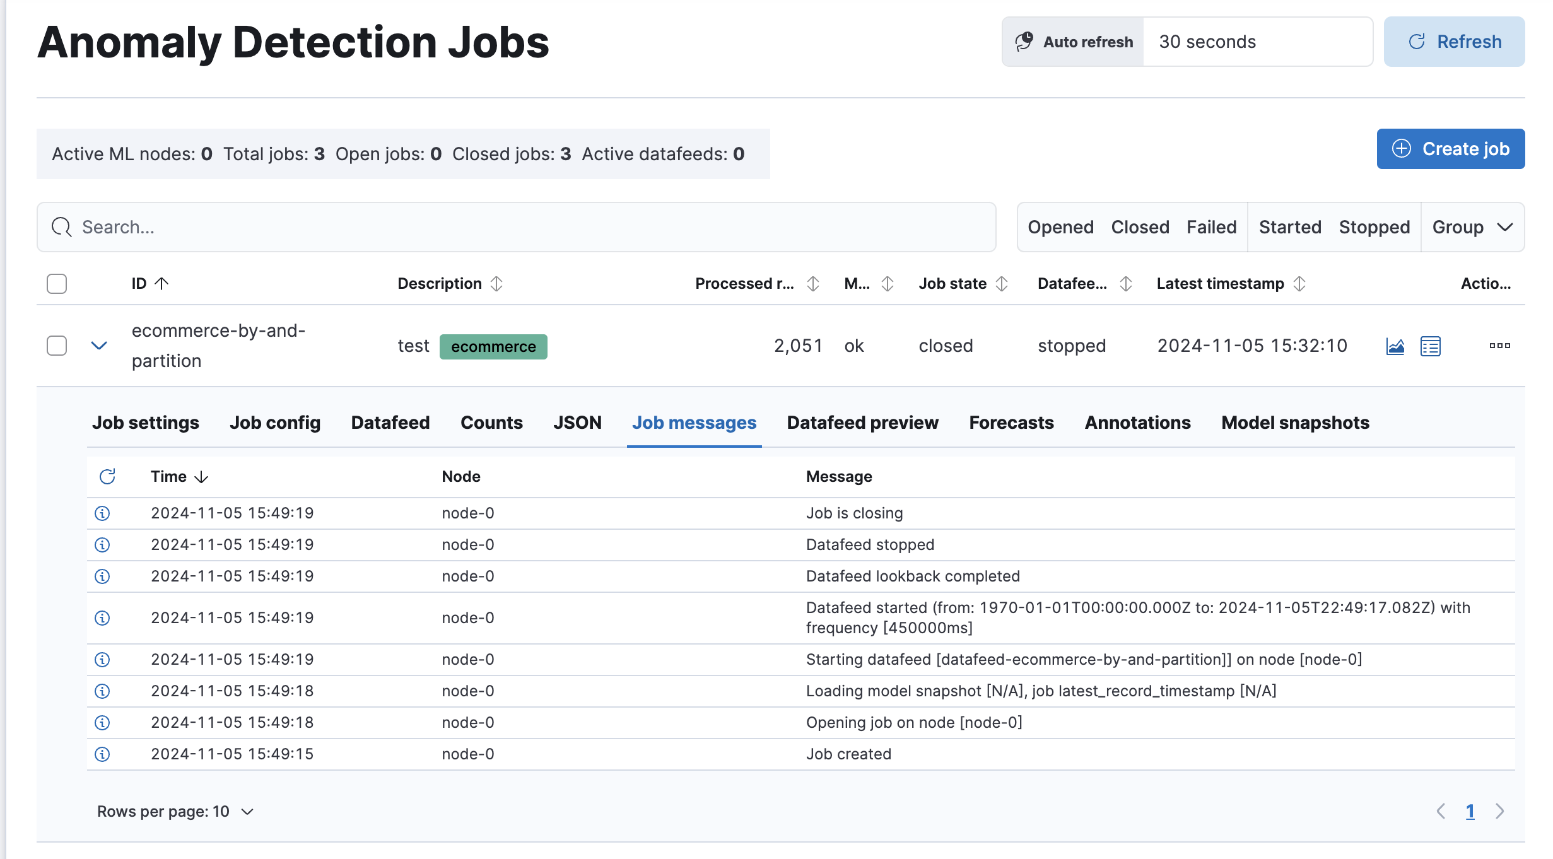Select the Job messages tab
The image size is (1553, 859).
coord(694,423)
